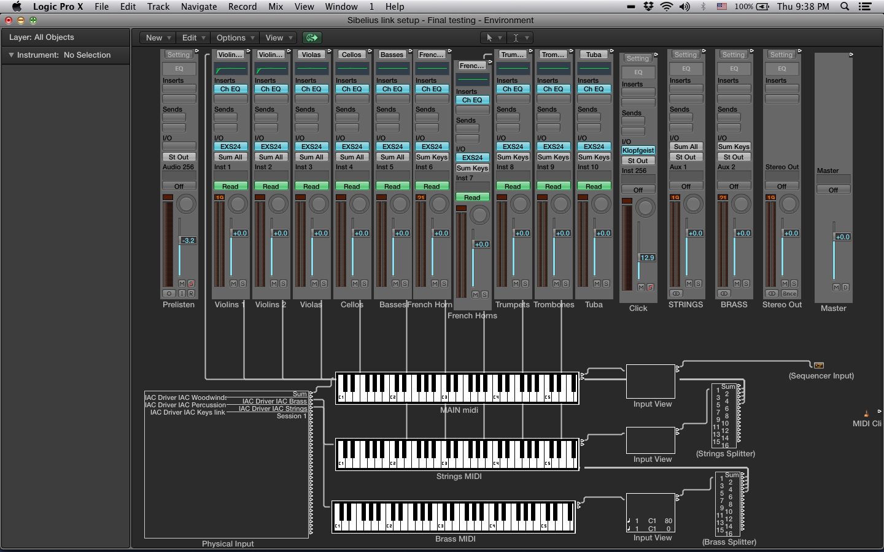Open the New dropdown menu
Screen dimensions: 884x552
(158, 37)
